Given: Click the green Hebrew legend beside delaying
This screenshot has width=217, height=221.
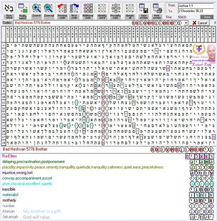Looking at the screenshot, I should coord(202,162).
